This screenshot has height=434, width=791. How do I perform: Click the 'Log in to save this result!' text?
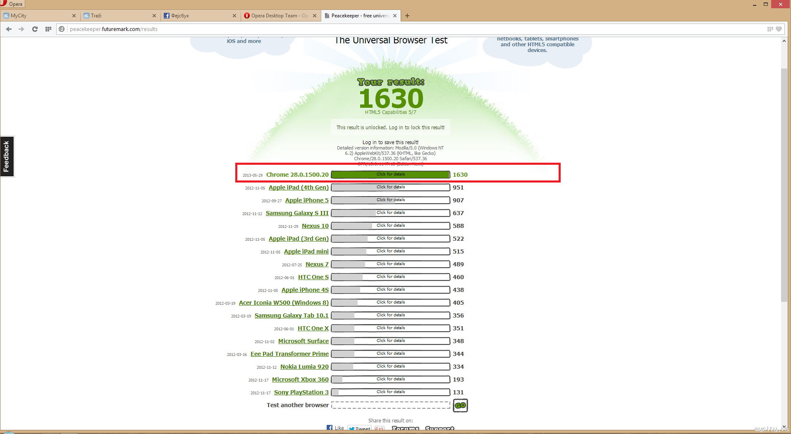pyautogui.click(x=390, y=142)
